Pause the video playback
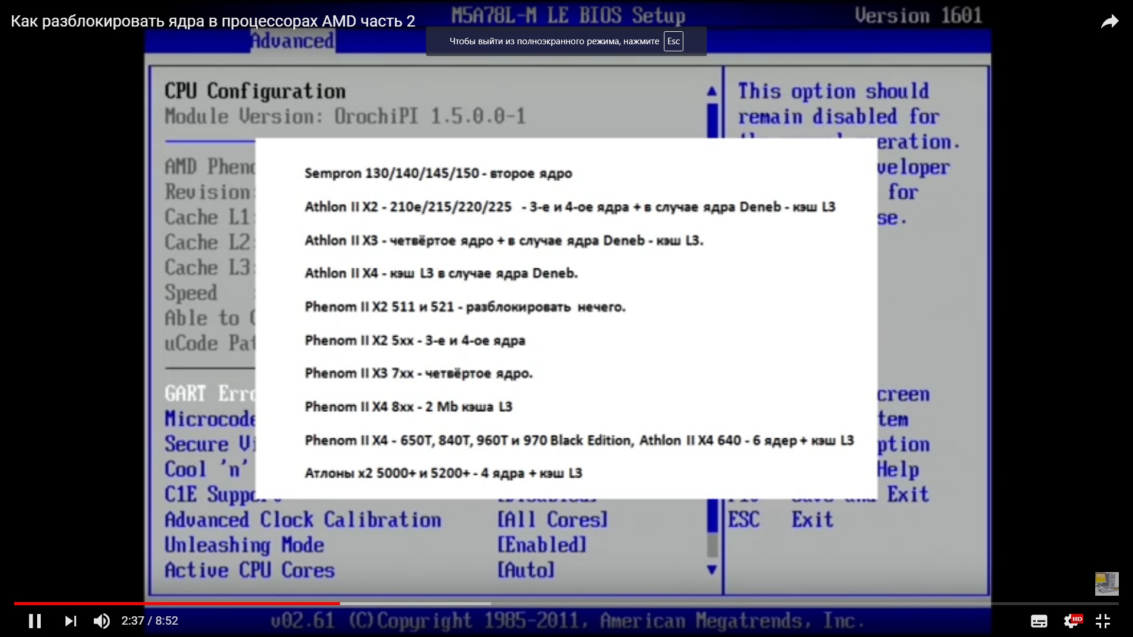Image resolution: width=1133 pixels, height=637 pixels. (x=35, y=620)
